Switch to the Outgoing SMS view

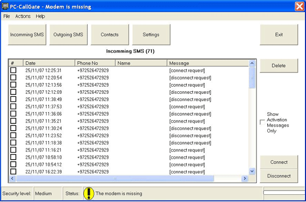68,35
